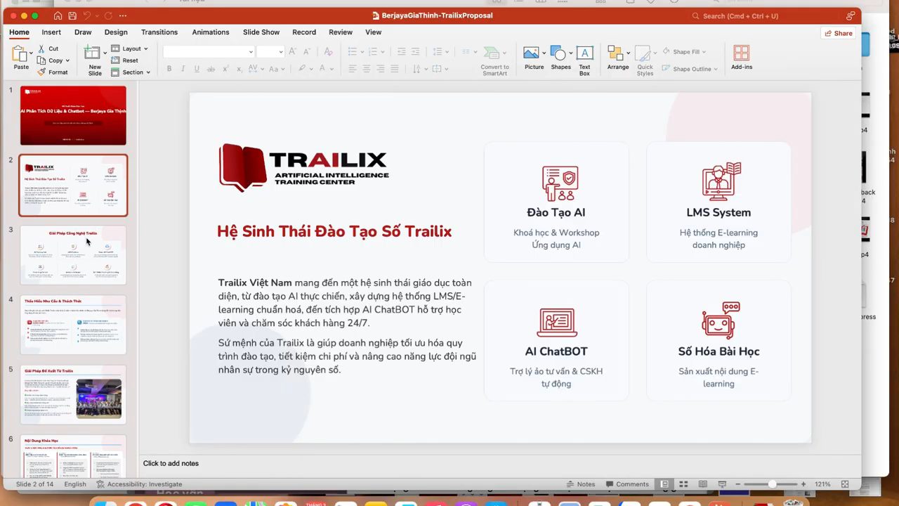Insert a Picture from the ribbon

pyautogui.click(x=534, y=58)
